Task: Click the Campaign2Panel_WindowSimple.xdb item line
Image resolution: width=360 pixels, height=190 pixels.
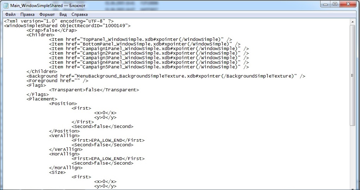Action: click(x=149, y=53)
